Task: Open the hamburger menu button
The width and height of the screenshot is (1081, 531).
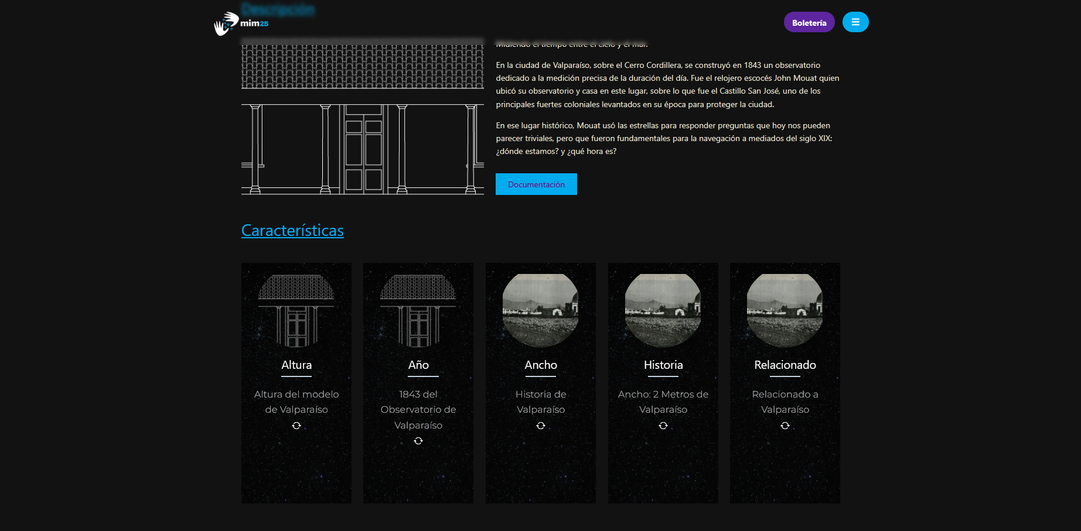Action: 855,22
